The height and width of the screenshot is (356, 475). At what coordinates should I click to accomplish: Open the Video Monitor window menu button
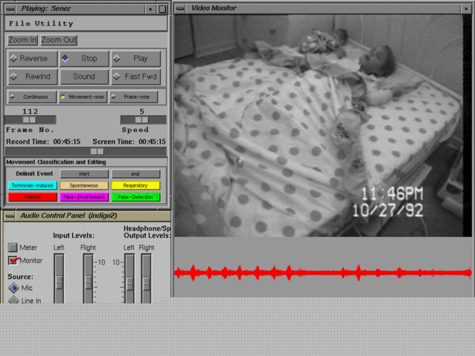click(x=180, y=8)
